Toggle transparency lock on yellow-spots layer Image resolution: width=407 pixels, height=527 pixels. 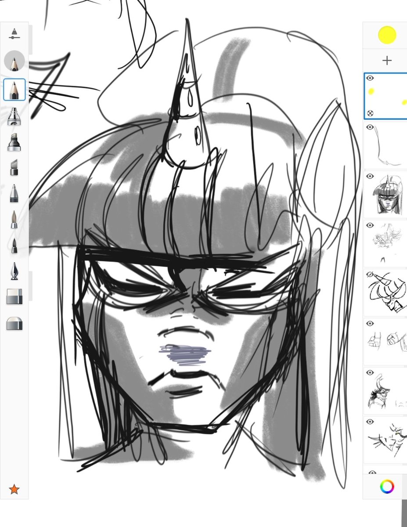click(370, 112)
